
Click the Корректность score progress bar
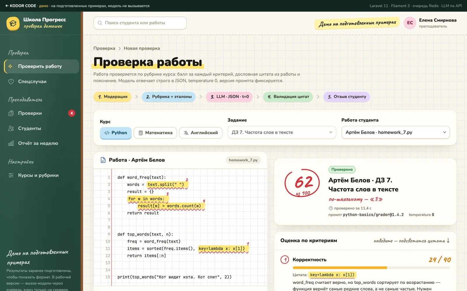click(x=372, y=268)
